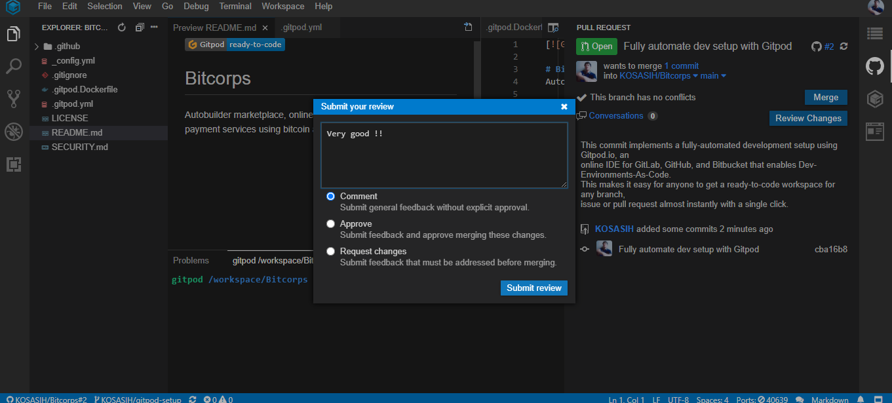Click open source file icon in preview toolbar
Image resolution: width=892 pixels, height=403 pixels.
tap(468, 28)
